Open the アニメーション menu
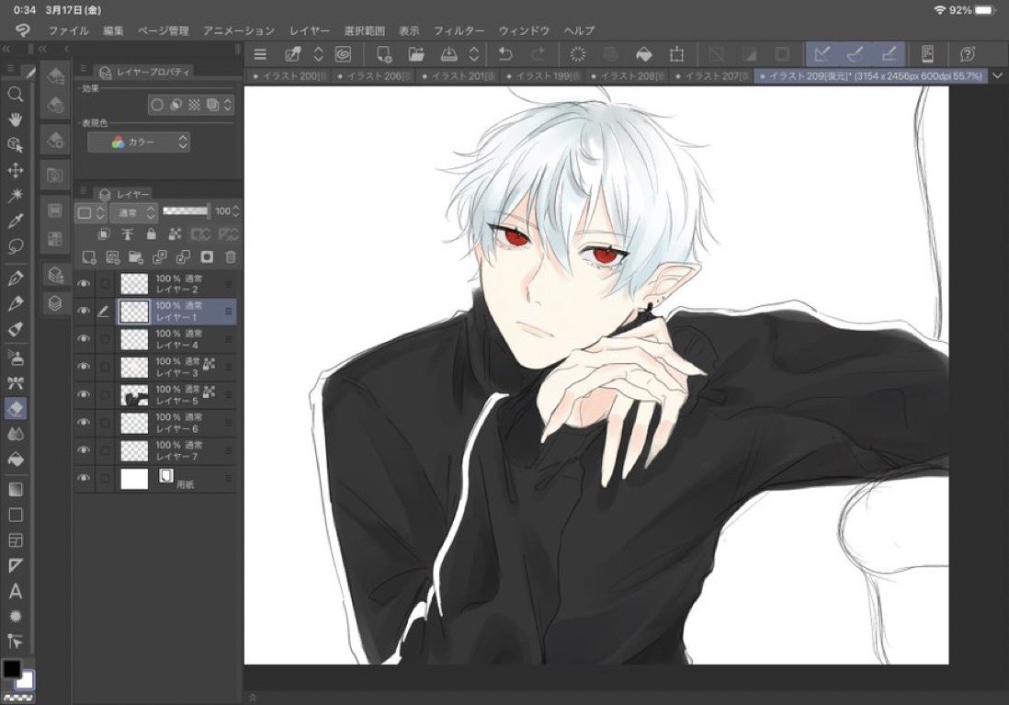The image size is (1009, 705). (x=239, y=30)
